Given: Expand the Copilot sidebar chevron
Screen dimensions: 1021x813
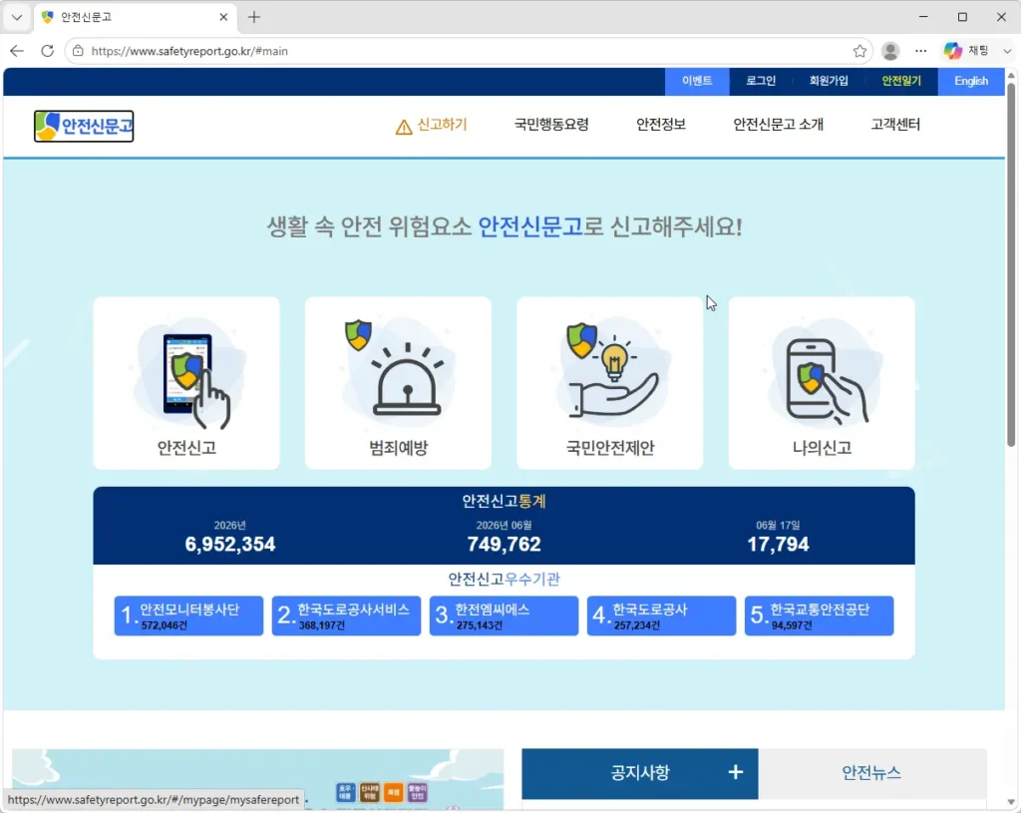Looking at the screenshot, I should [x=1007, y=51].
